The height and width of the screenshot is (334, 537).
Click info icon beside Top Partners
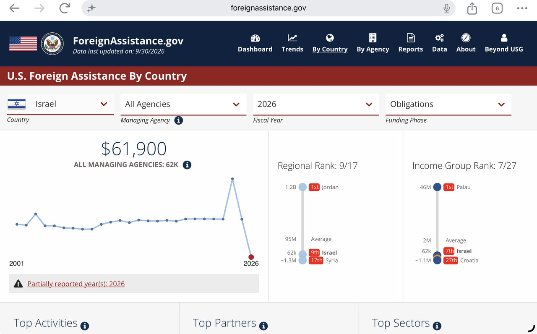(263, 326)
